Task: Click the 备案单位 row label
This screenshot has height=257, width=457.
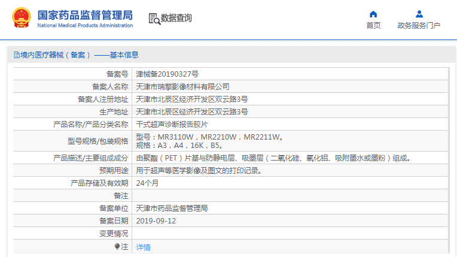Action: tap(114, 208)
